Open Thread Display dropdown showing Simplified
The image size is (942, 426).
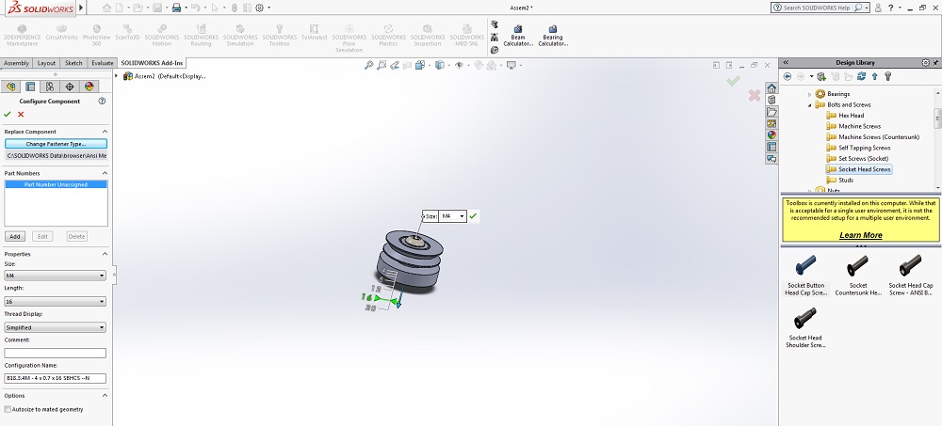point(55,327)
